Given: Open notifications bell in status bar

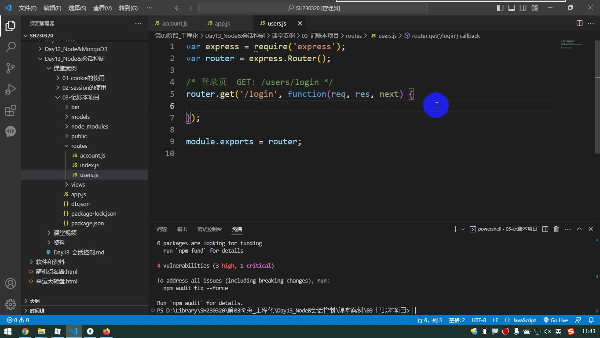Looking at the screenshot, I should [x=590, y=320].
